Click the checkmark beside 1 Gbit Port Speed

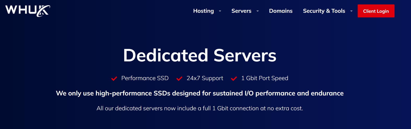click(x=234, y=79)
